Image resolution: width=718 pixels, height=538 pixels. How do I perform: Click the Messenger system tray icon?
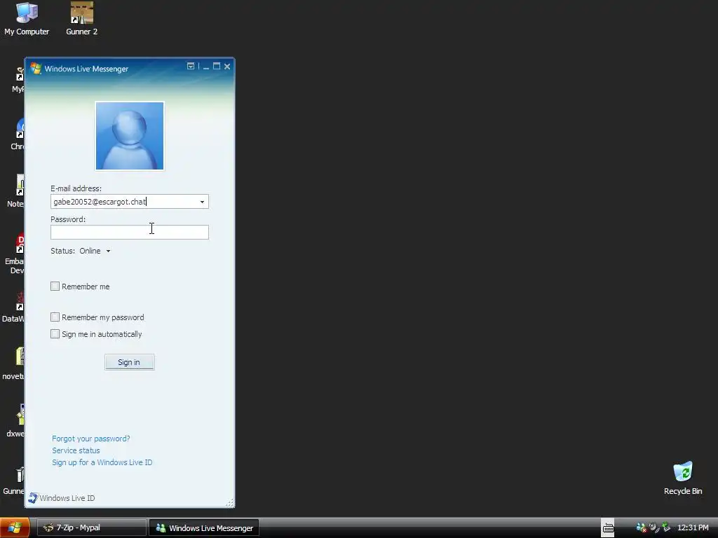(x=641, y=528)
